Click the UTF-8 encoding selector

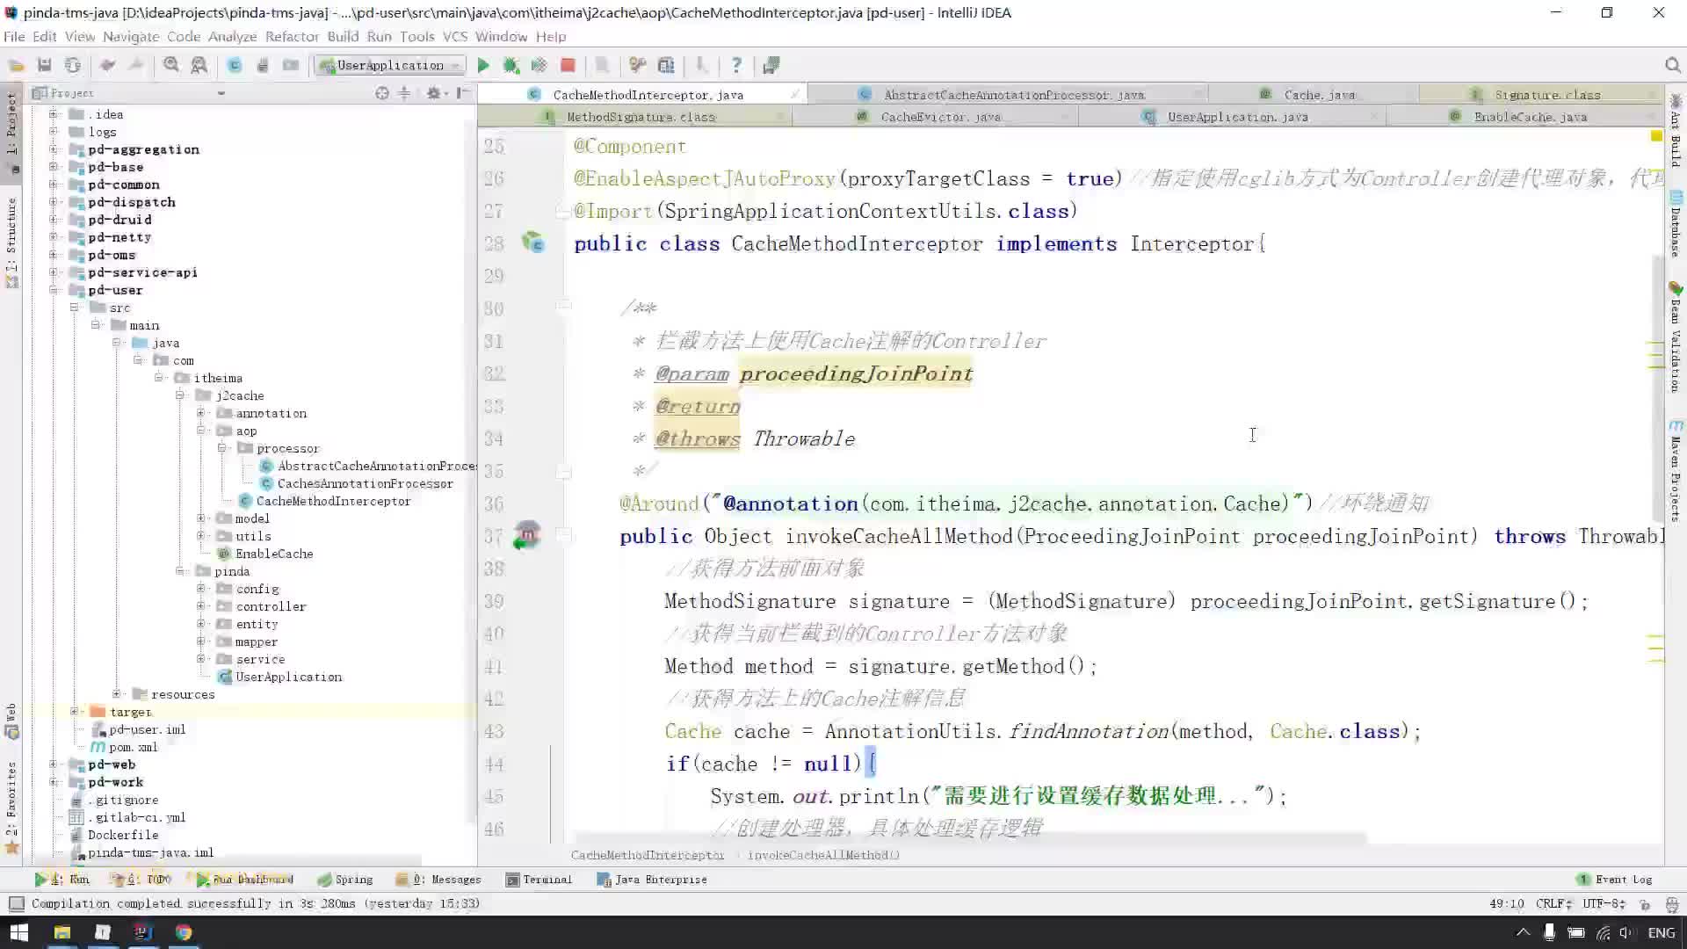click(1604, 903)
